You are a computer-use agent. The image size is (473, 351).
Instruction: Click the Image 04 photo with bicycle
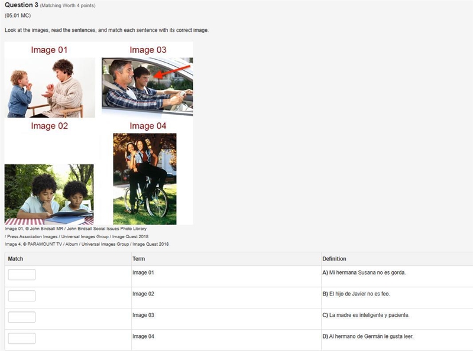click(145, 179)
